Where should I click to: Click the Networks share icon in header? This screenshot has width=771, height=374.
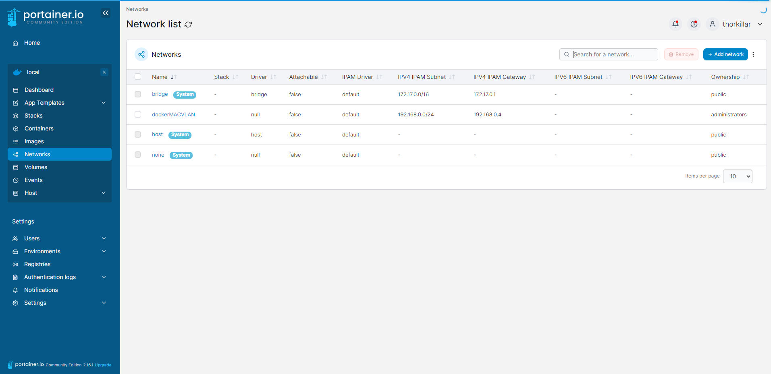point(141,54)
